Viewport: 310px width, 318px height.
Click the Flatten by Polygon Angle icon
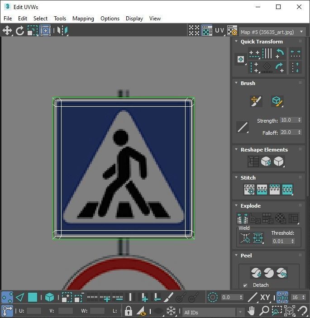pos(255,218)
